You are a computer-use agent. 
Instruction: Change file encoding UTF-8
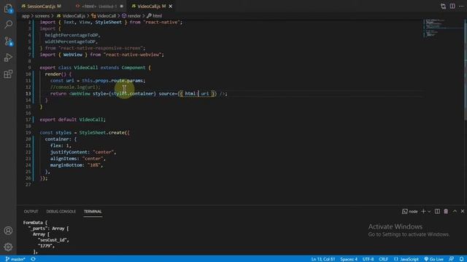[x=368, y=259]
